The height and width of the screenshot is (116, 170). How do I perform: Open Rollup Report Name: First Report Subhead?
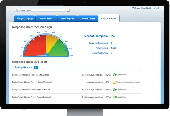[31, 75]
